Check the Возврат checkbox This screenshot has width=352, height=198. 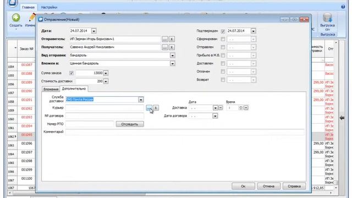tap(223, 80)
